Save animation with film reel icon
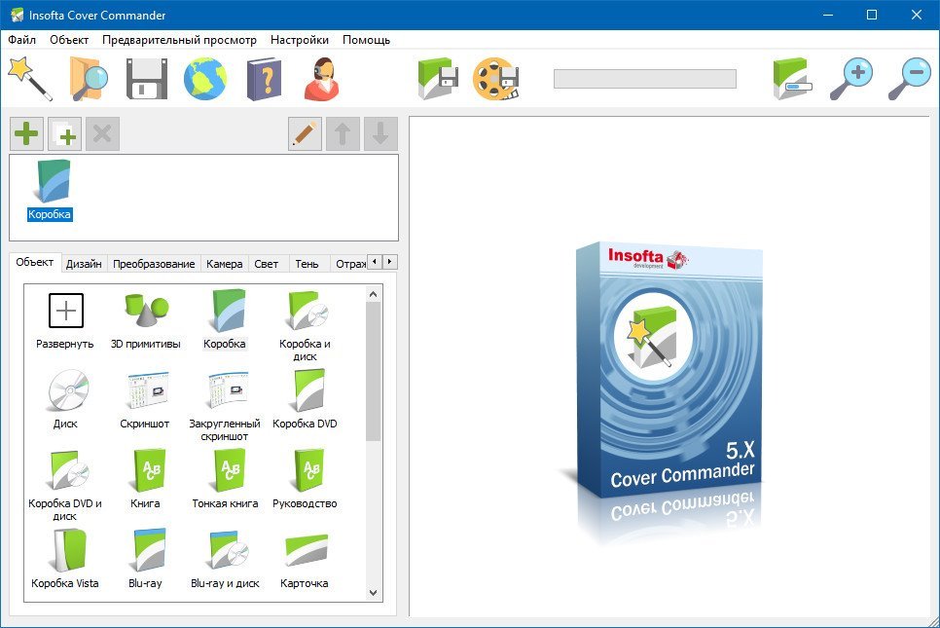This screenshot has height=628, width=940. point(495,79)
